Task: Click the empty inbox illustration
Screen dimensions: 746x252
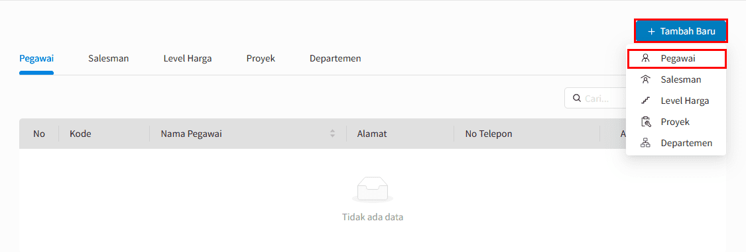Action: point(373,189)
